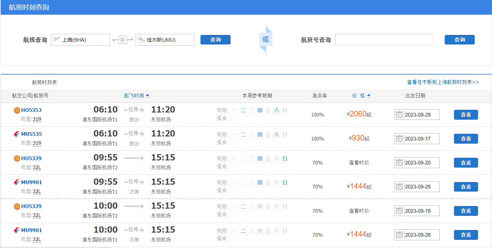
Task: Sort by 起飞时间 column header
Action: (x=137, y=96)
